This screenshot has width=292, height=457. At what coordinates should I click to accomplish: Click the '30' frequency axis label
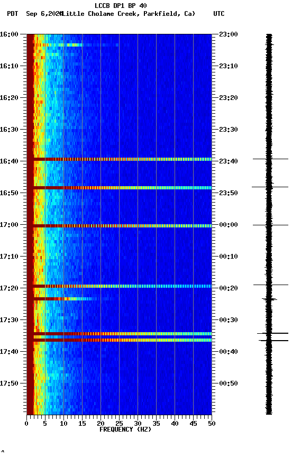tap(138, 424)
